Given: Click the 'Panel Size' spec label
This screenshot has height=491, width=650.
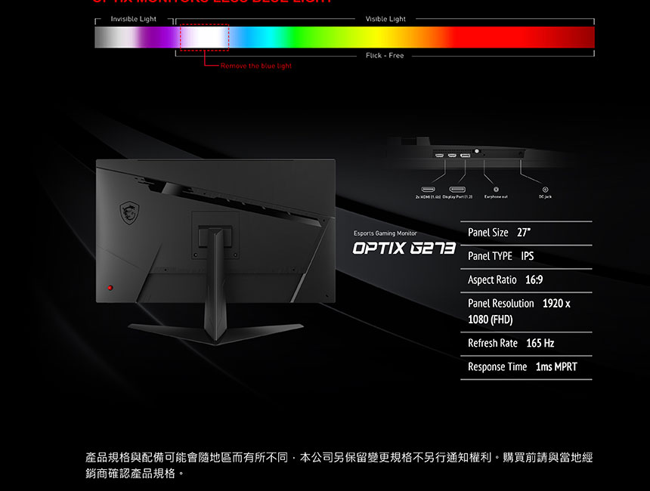Looking at the screenshot, I should 488,233.
